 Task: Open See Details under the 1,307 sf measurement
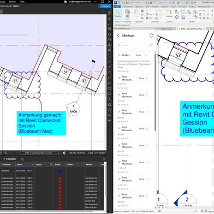click(x=123, y=189)
